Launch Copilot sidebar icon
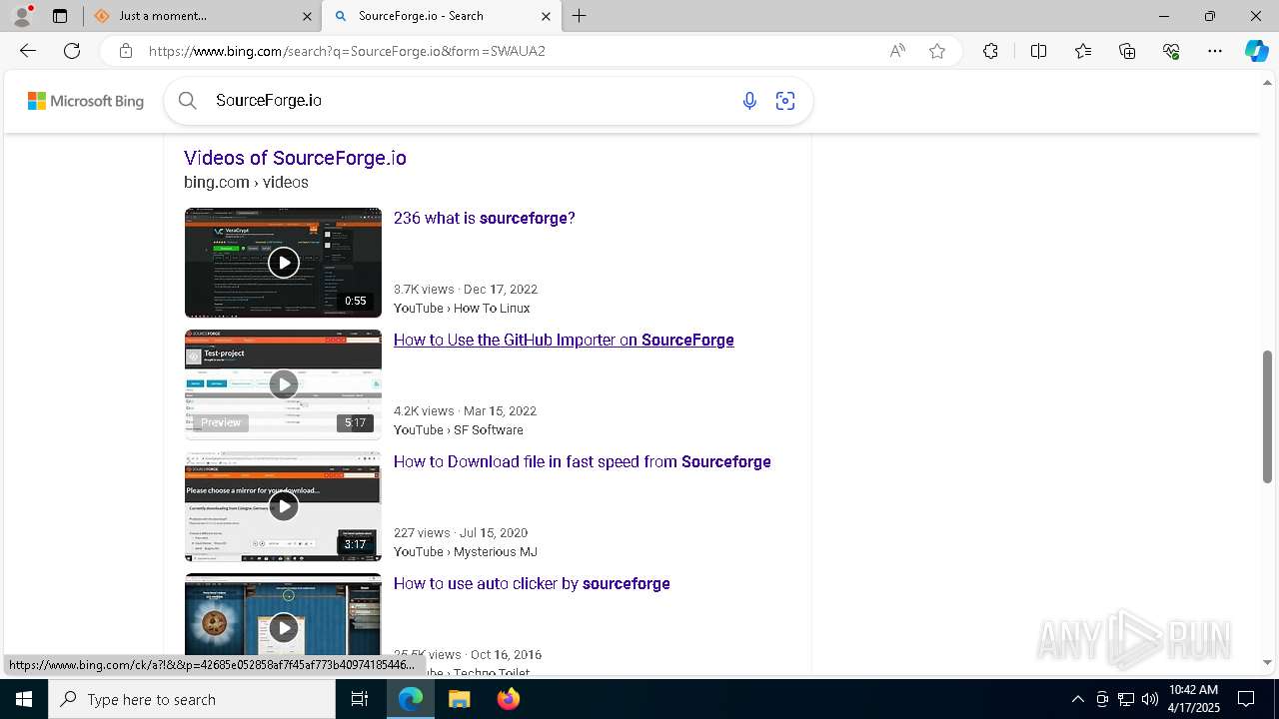 click(1256, 51)
